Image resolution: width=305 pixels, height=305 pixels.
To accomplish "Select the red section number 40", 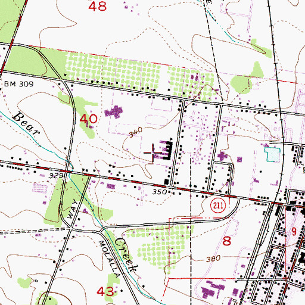I will point(89,119).
